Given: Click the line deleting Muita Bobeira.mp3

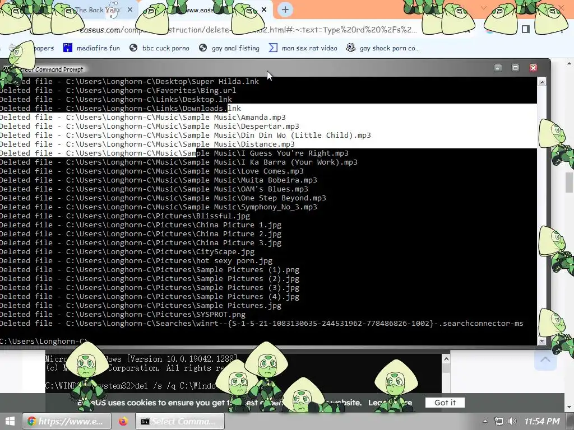Looking at the screenshot, I should coord(159,180).
